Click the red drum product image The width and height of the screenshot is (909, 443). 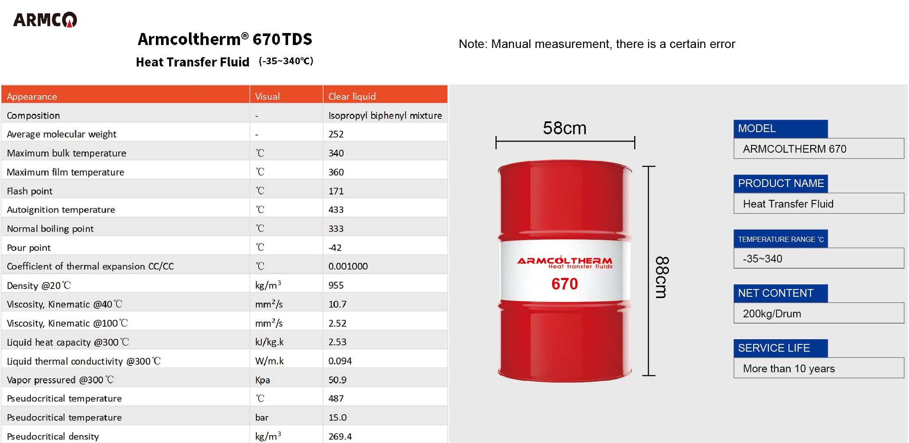(x=565, y=271)
